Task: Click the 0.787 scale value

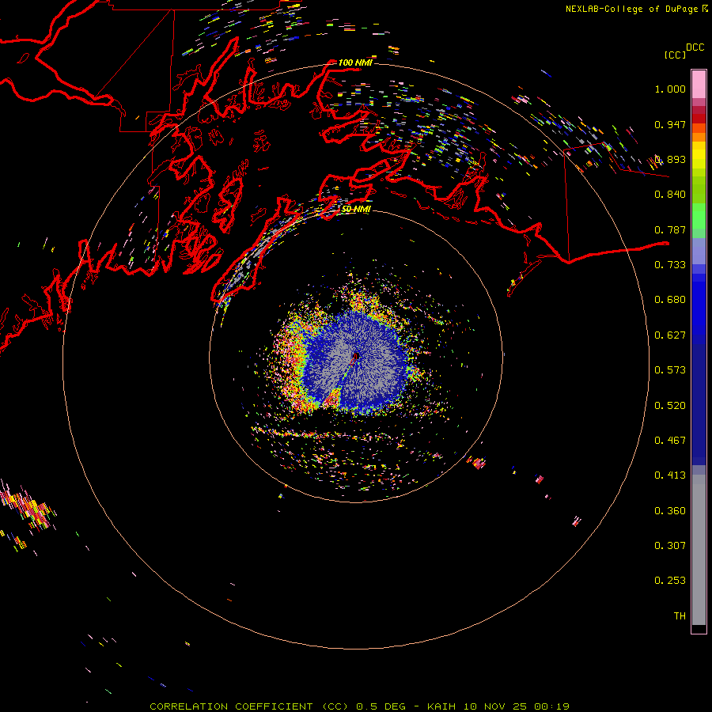Action: point(670,229)
